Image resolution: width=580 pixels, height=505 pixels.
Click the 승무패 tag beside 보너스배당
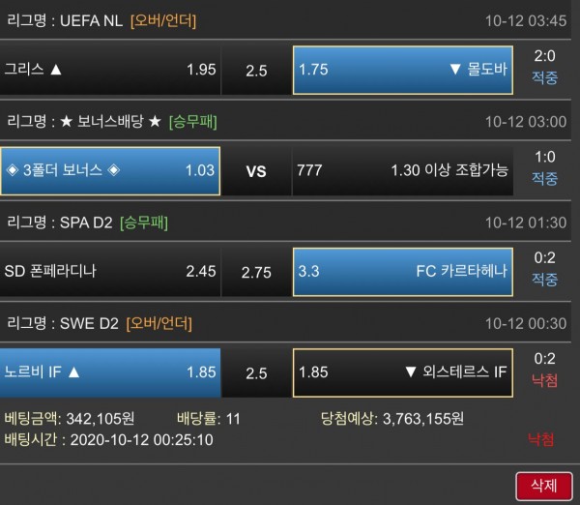point(192,121)
